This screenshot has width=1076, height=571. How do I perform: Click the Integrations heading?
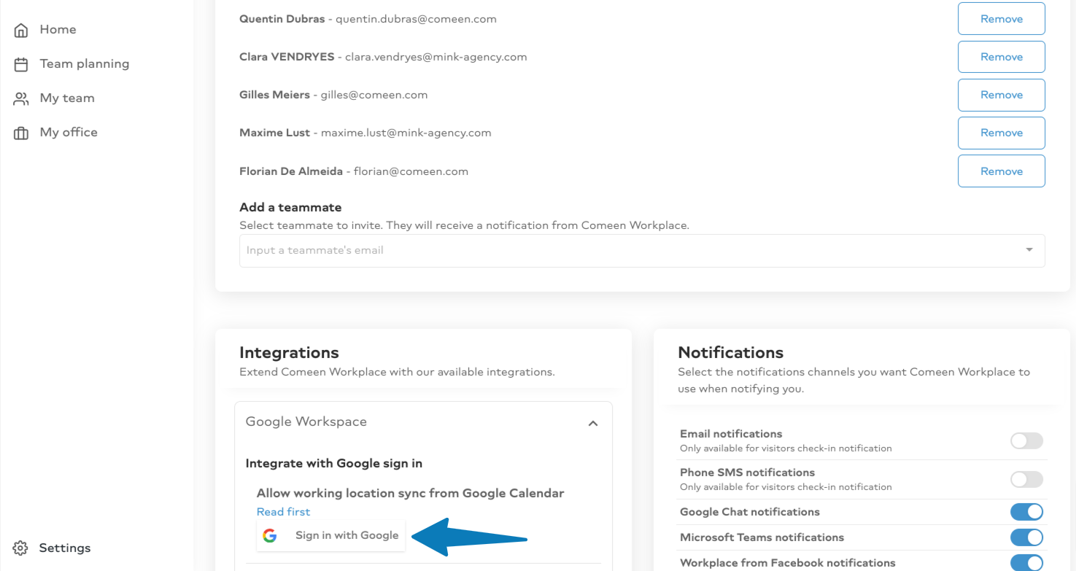(289, 353)
